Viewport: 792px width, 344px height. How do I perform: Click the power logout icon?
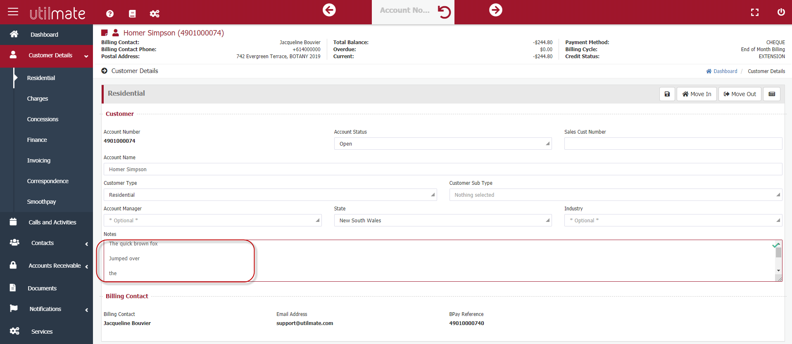pyautogui.click(x=781, y=12)
